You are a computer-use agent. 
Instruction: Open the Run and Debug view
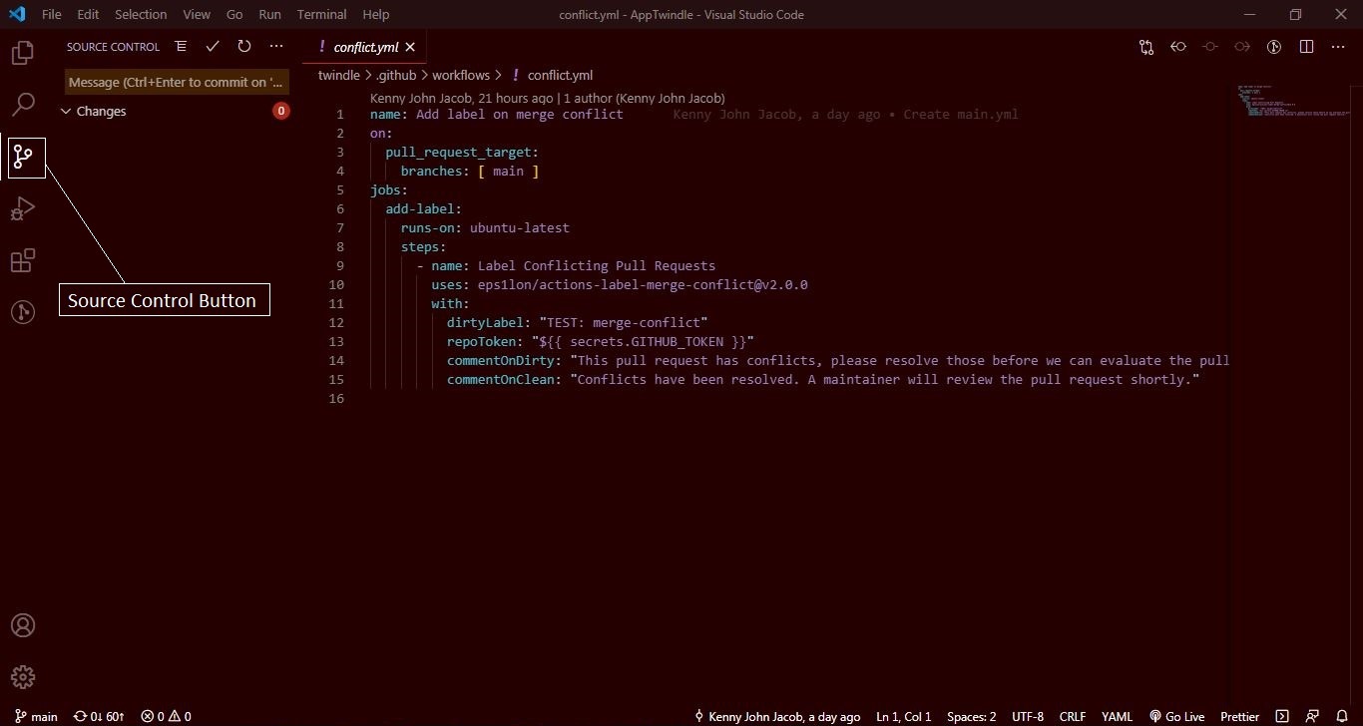tap(22, 208)
